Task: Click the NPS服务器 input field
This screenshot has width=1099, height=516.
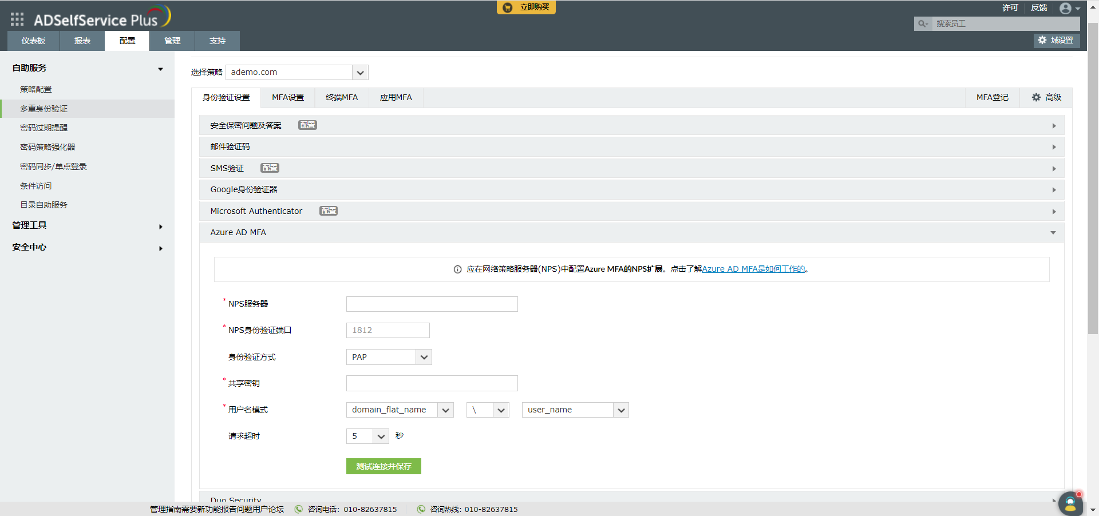Action: (x=432, y=304)
